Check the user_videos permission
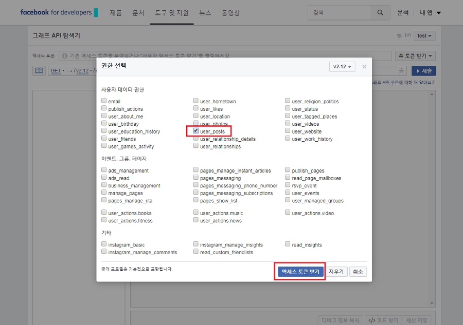This screenshot has width=463, height=325. pyautogui.click(x=288, y=123)
